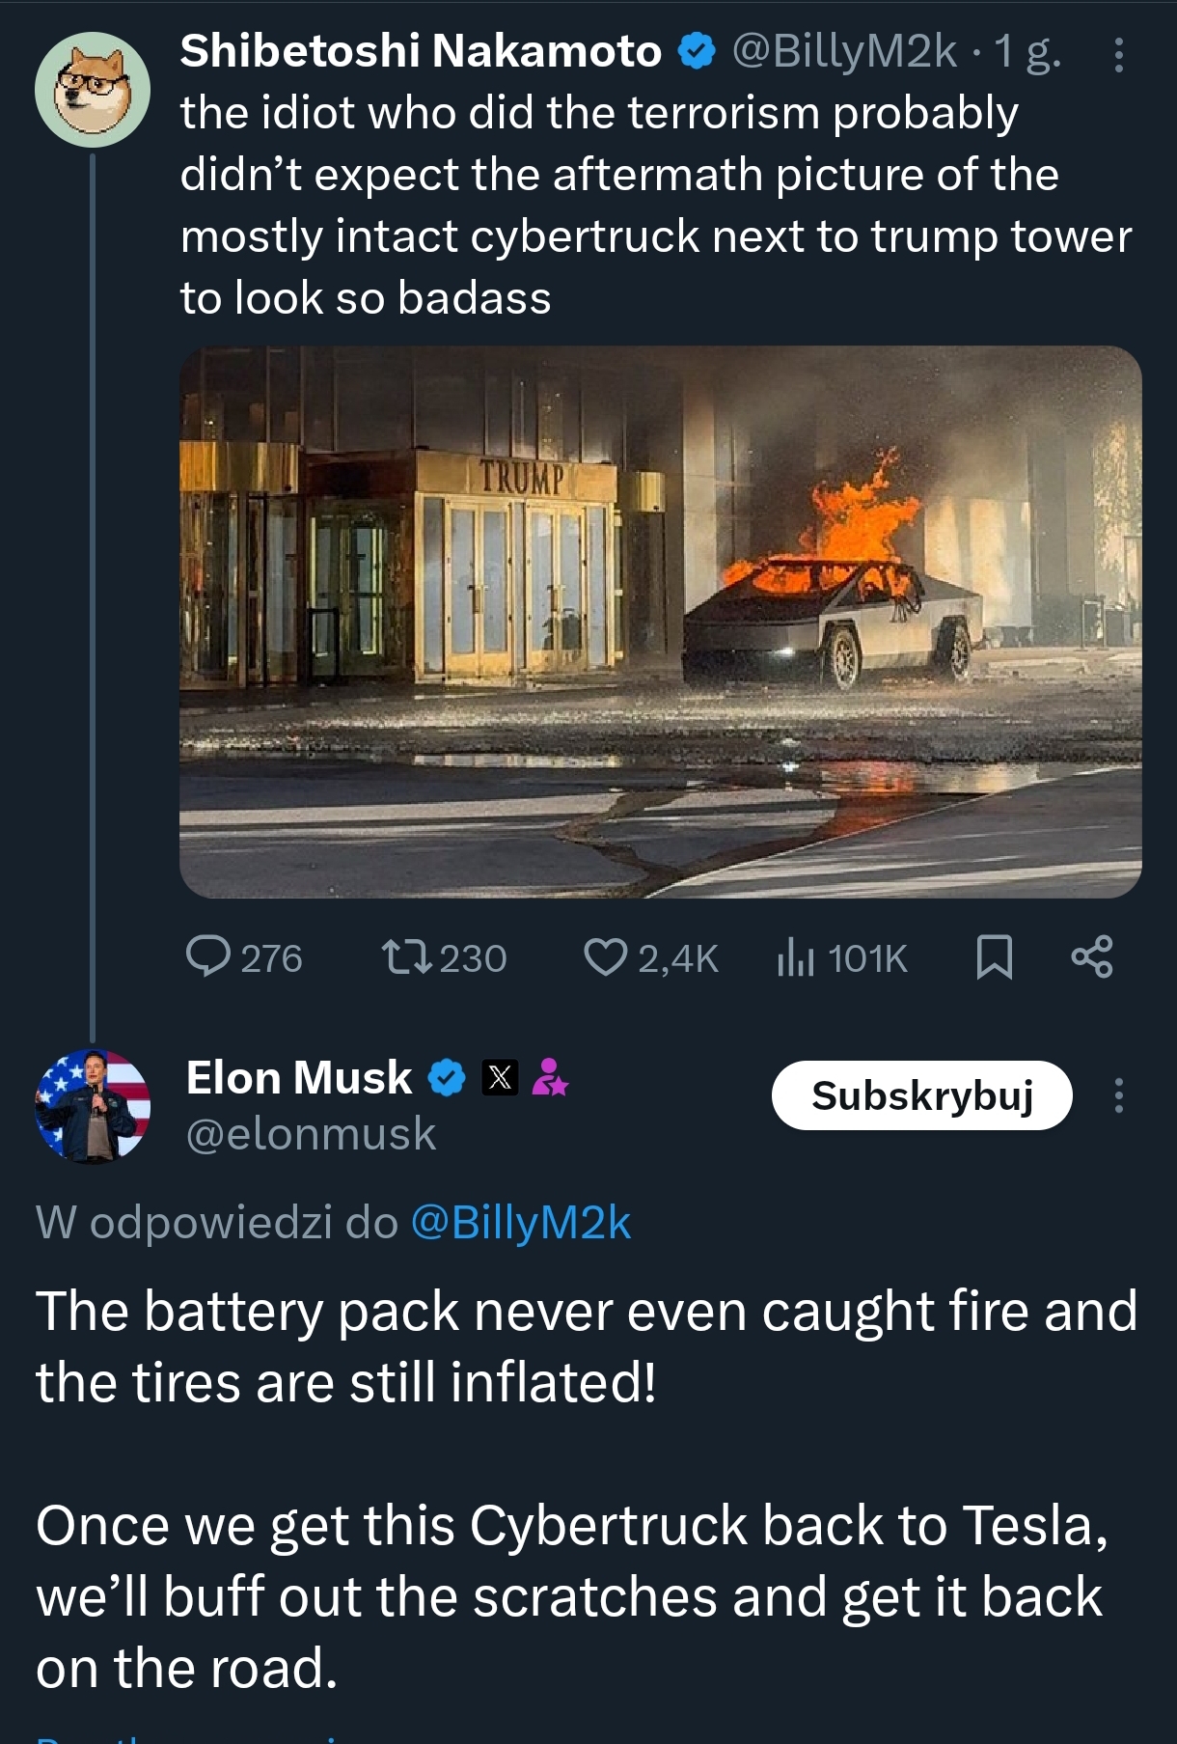This screenshot has height=1744, width=1177.
Task: Open more options on Shibetoshi's post
Action: tap(1118, 55)
